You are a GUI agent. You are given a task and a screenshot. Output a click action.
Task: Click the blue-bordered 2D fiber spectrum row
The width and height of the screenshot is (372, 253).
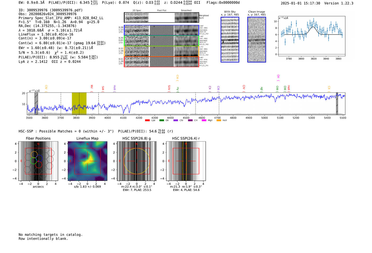[162, 30]
